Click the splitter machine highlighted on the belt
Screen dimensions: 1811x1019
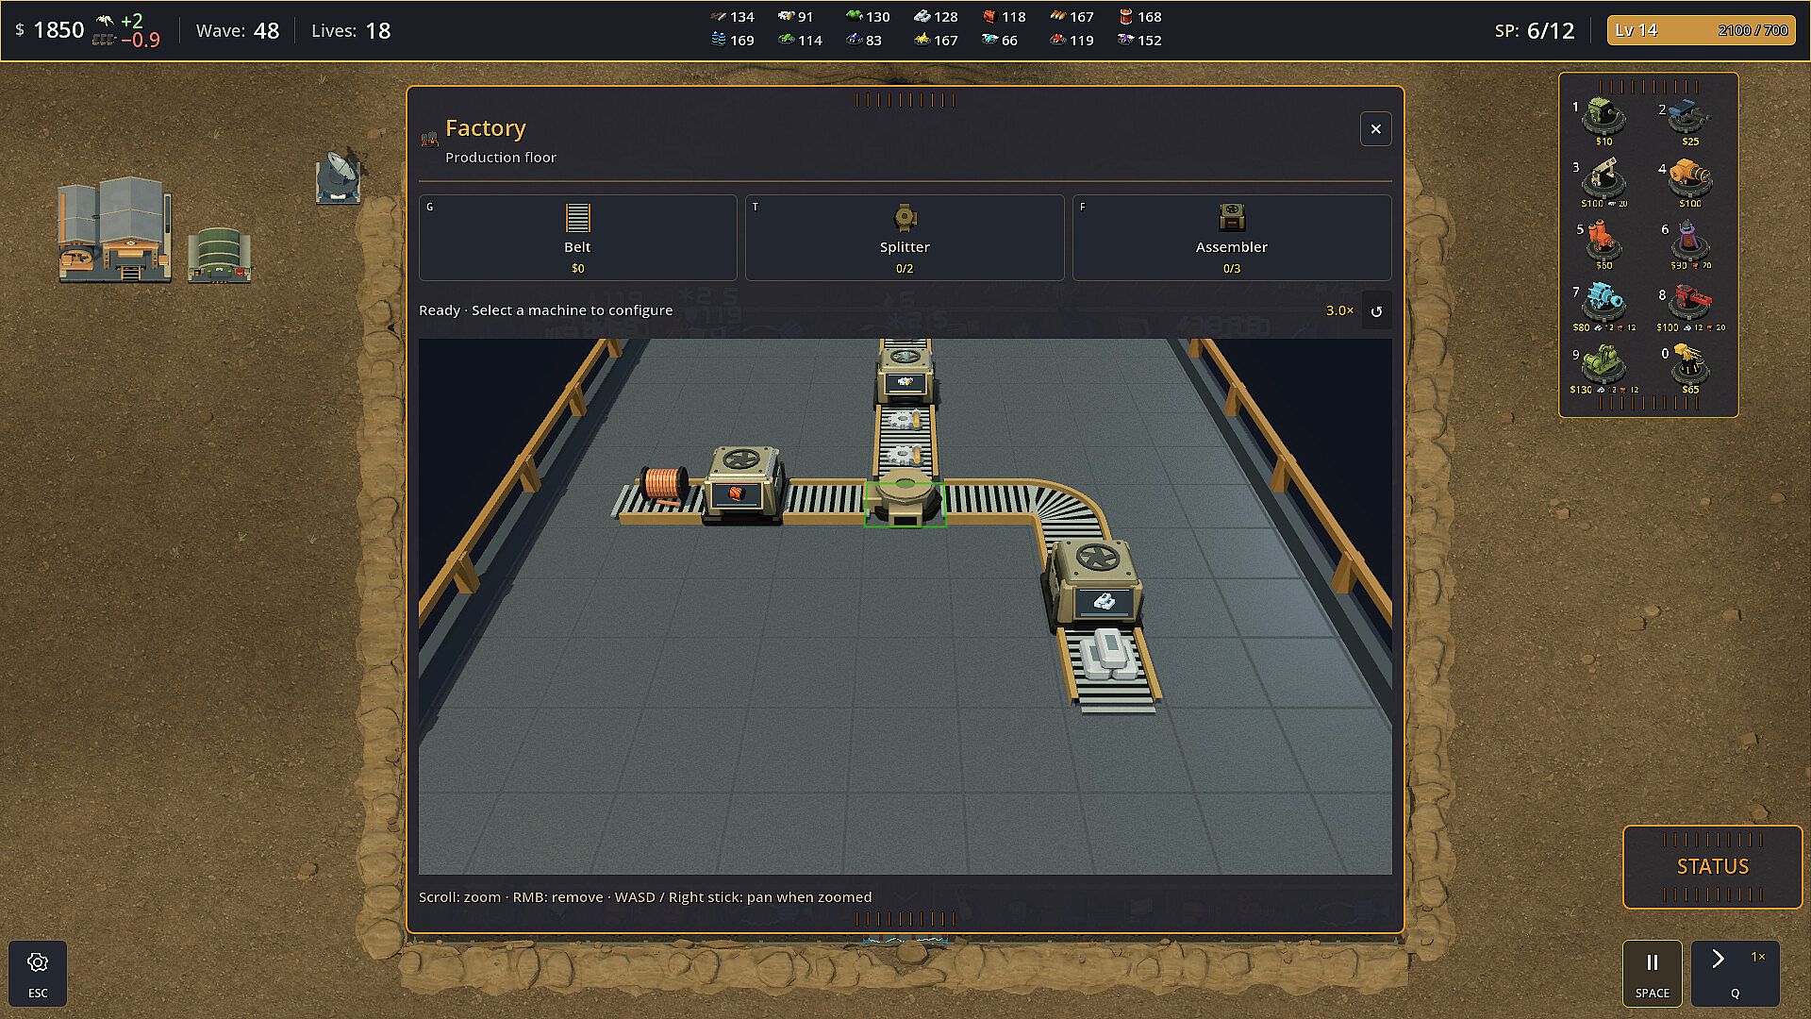coord(905,503)
